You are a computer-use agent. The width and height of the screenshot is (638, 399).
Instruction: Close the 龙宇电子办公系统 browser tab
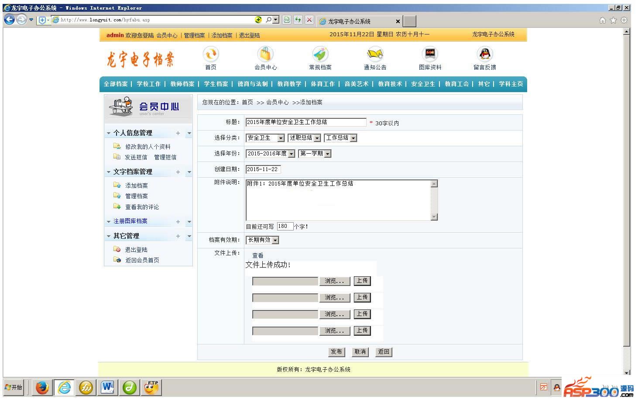click(x=398, y=21)
